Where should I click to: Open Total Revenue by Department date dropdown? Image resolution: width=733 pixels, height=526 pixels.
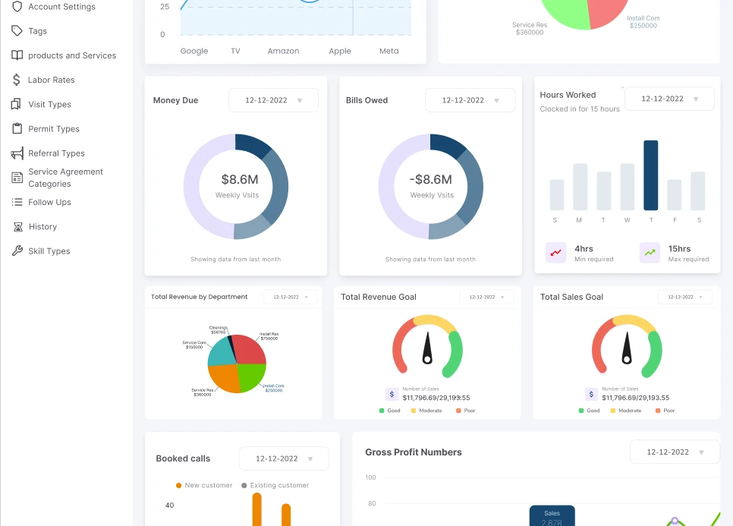tap(291, 297)
